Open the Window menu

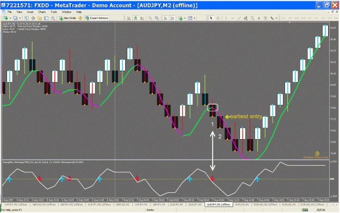[66, 12]
